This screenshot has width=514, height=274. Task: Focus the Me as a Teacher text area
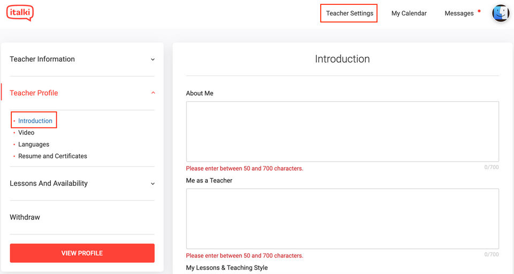pyautogui.click(x=342, y=218)
